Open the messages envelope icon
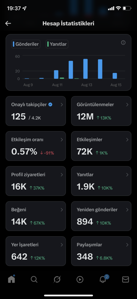 125,280
